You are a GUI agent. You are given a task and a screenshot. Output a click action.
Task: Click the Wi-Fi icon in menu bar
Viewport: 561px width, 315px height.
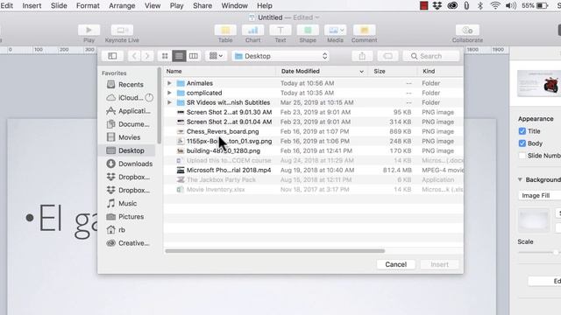click(495, 6)
